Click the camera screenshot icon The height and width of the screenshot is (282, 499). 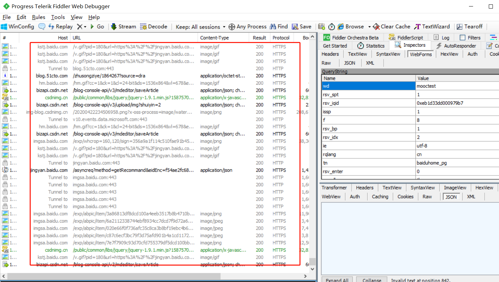coord(321,27)
